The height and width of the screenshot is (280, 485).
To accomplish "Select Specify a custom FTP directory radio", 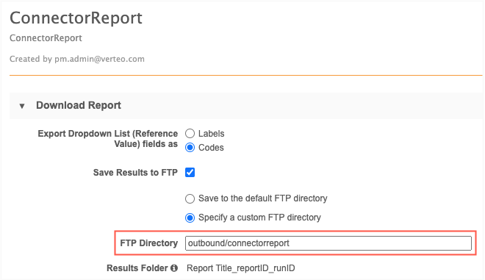I will [x=190, y=218].
